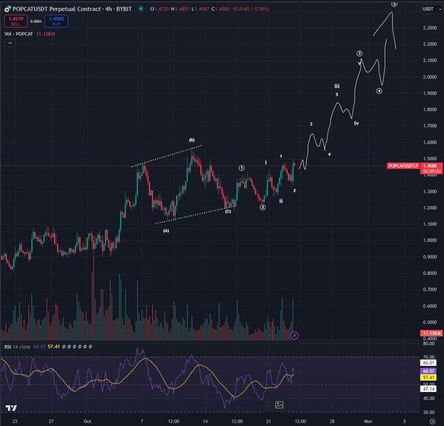
Task: Click the purple lightning bolt icon
Action: [294, 335]
